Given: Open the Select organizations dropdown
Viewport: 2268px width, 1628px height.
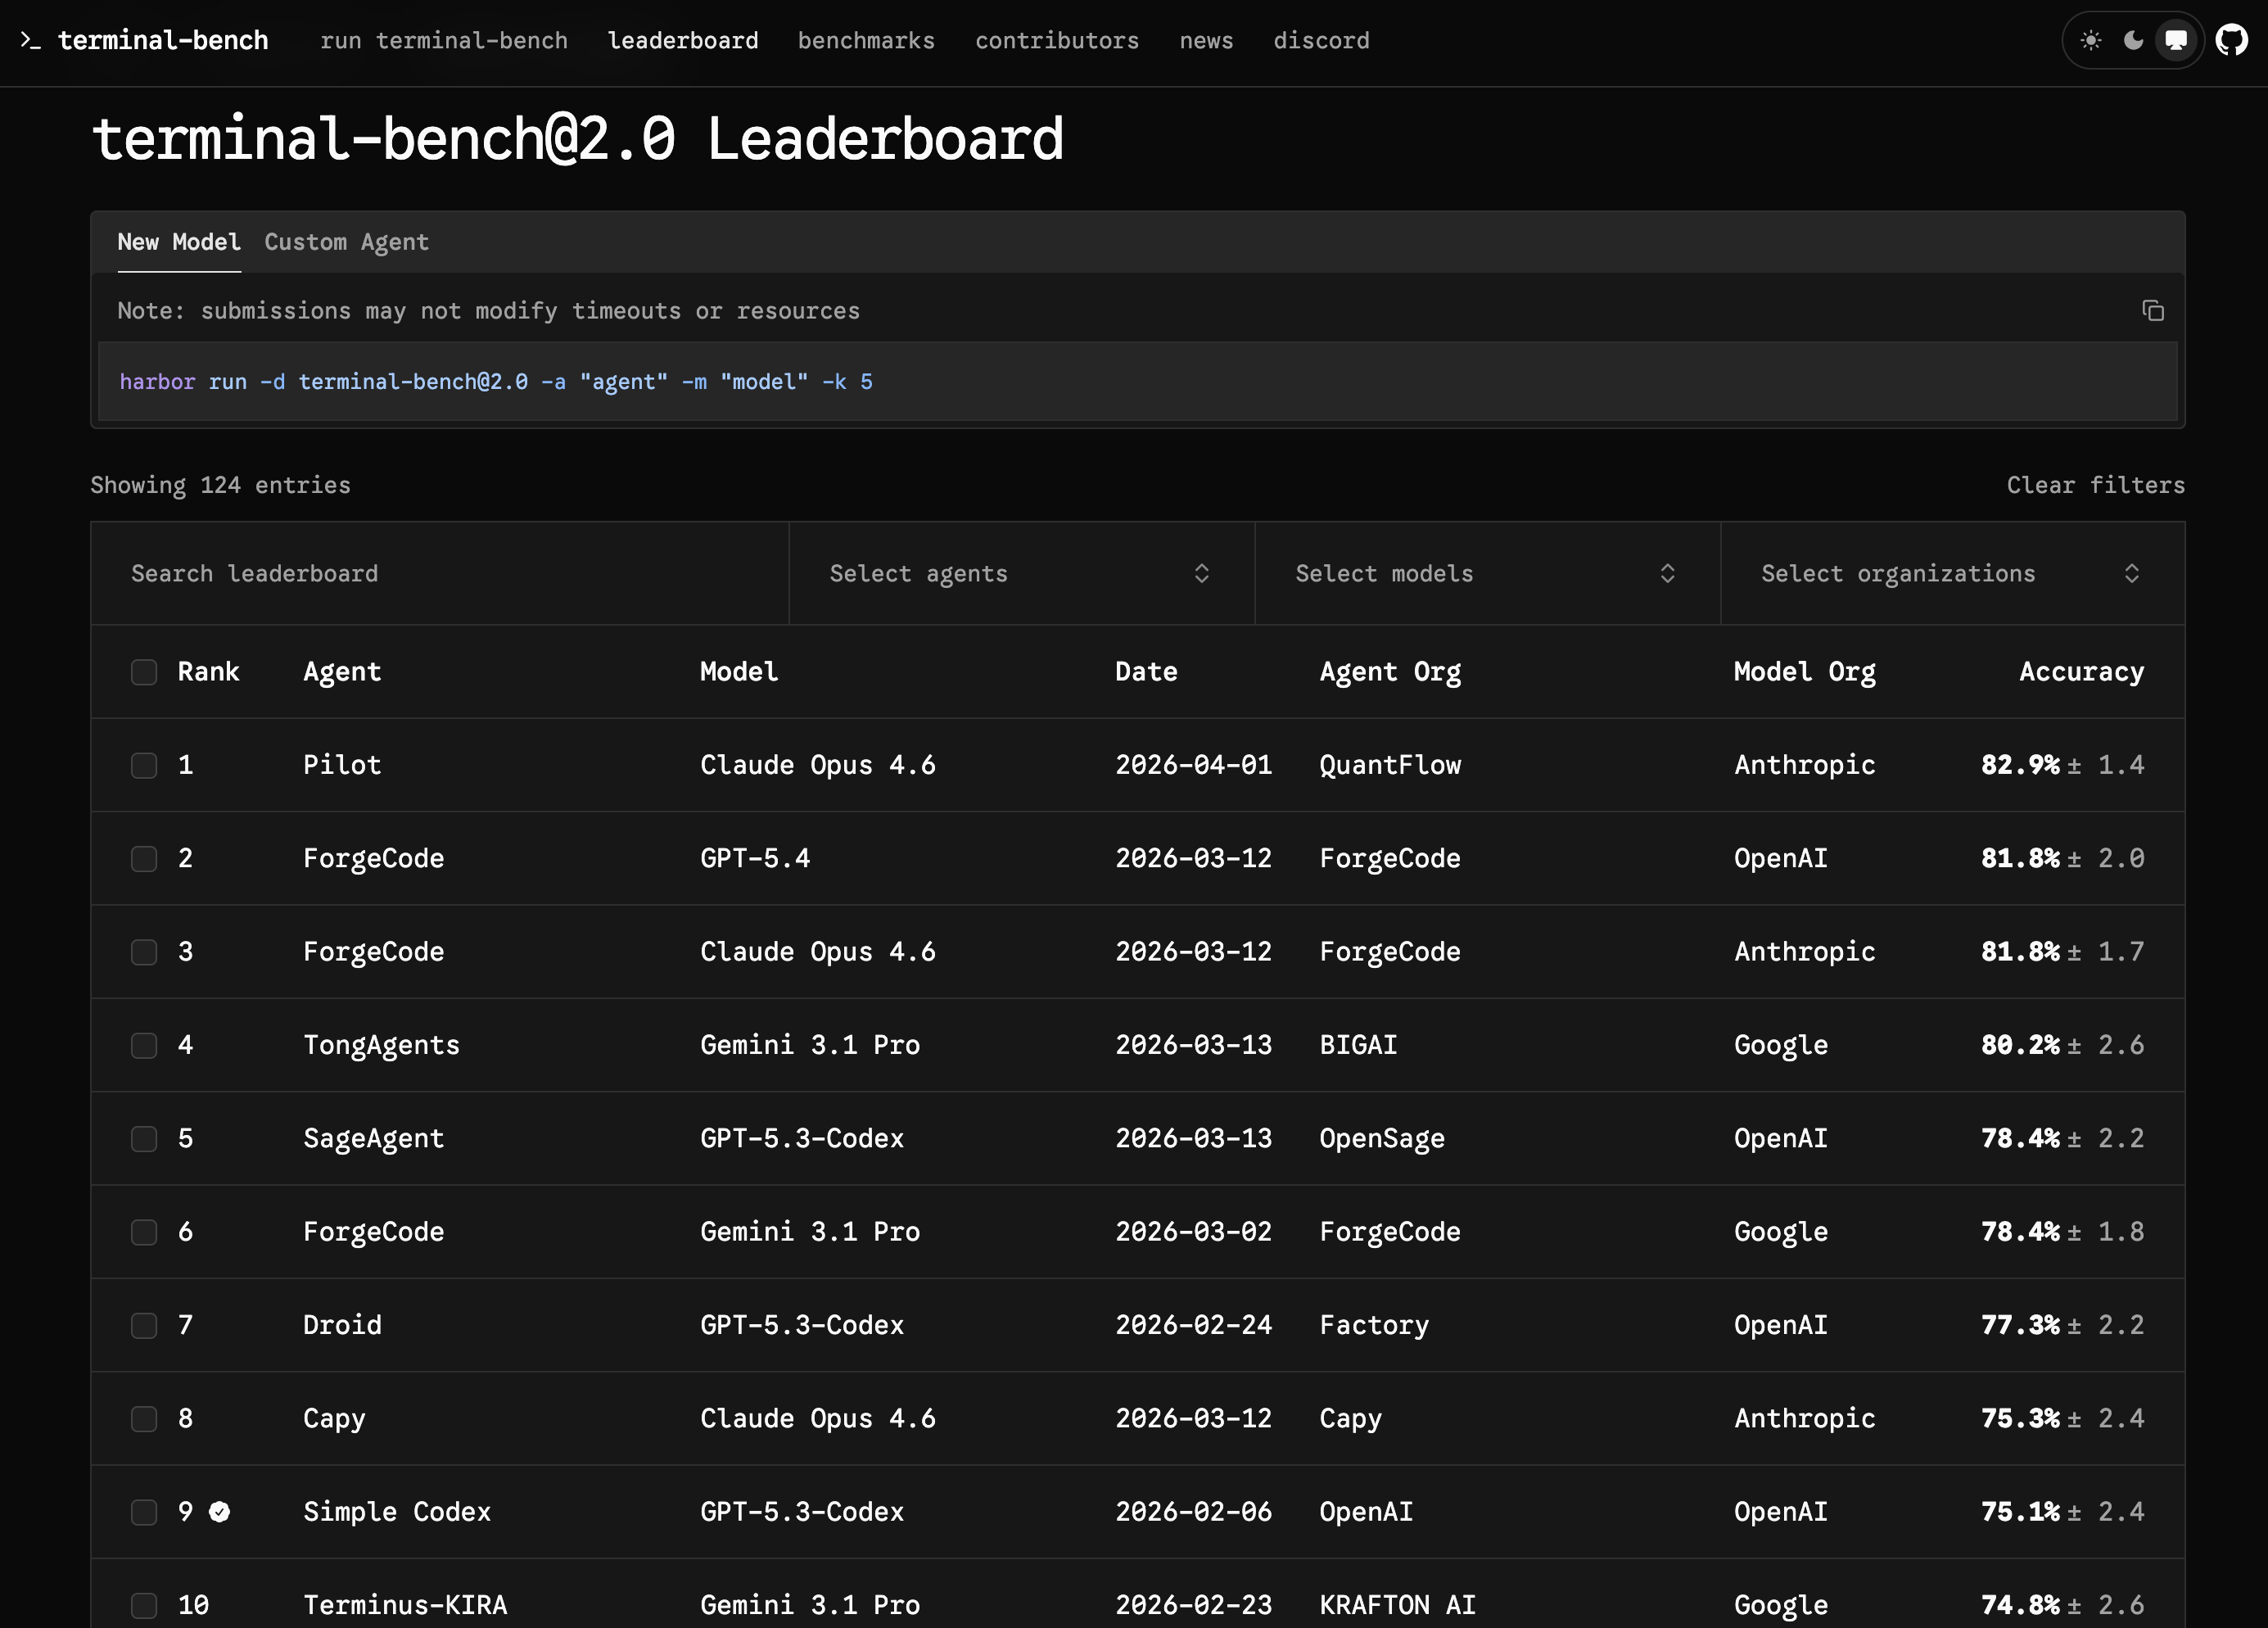Looking at the screenshot, I should pyautogui.click(x=1952, y=573).
